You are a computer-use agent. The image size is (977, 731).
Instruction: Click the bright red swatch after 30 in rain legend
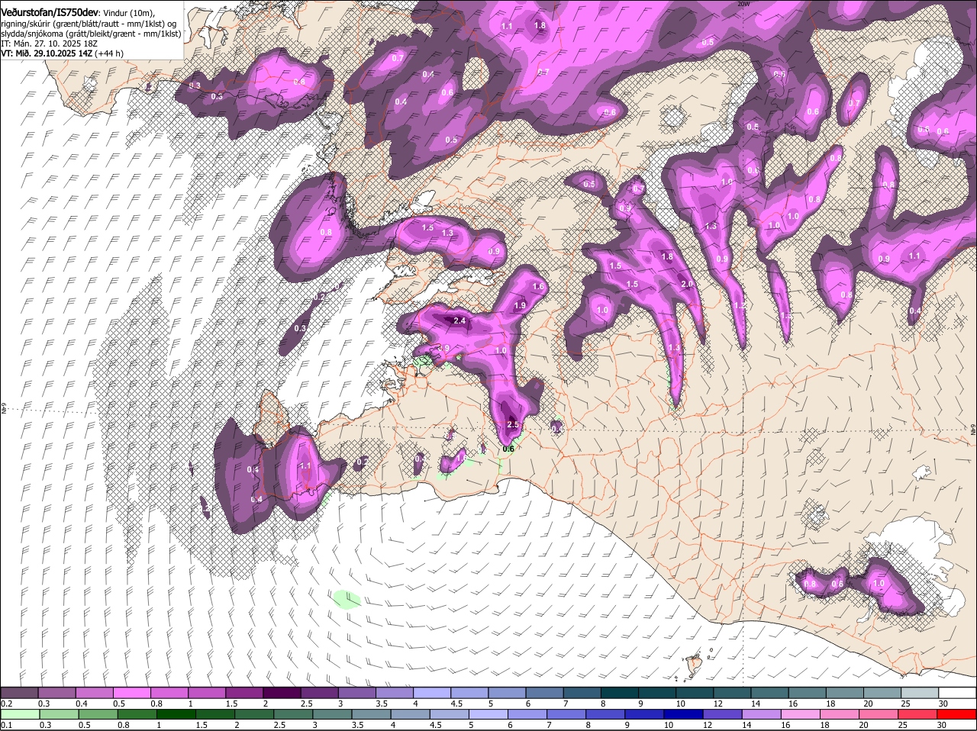957,714
